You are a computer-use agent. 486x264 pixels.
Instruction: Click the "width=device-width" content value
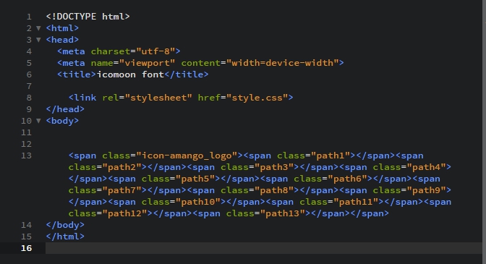[x=282, y=63]
